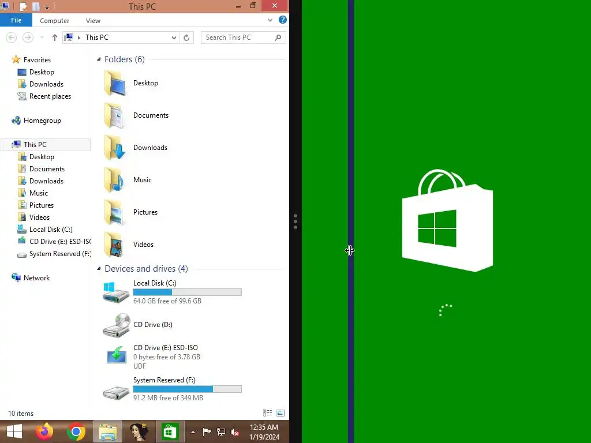Collapse the Folders (6) group
Viewport: 591px width, 443px height.
[99, 59]
